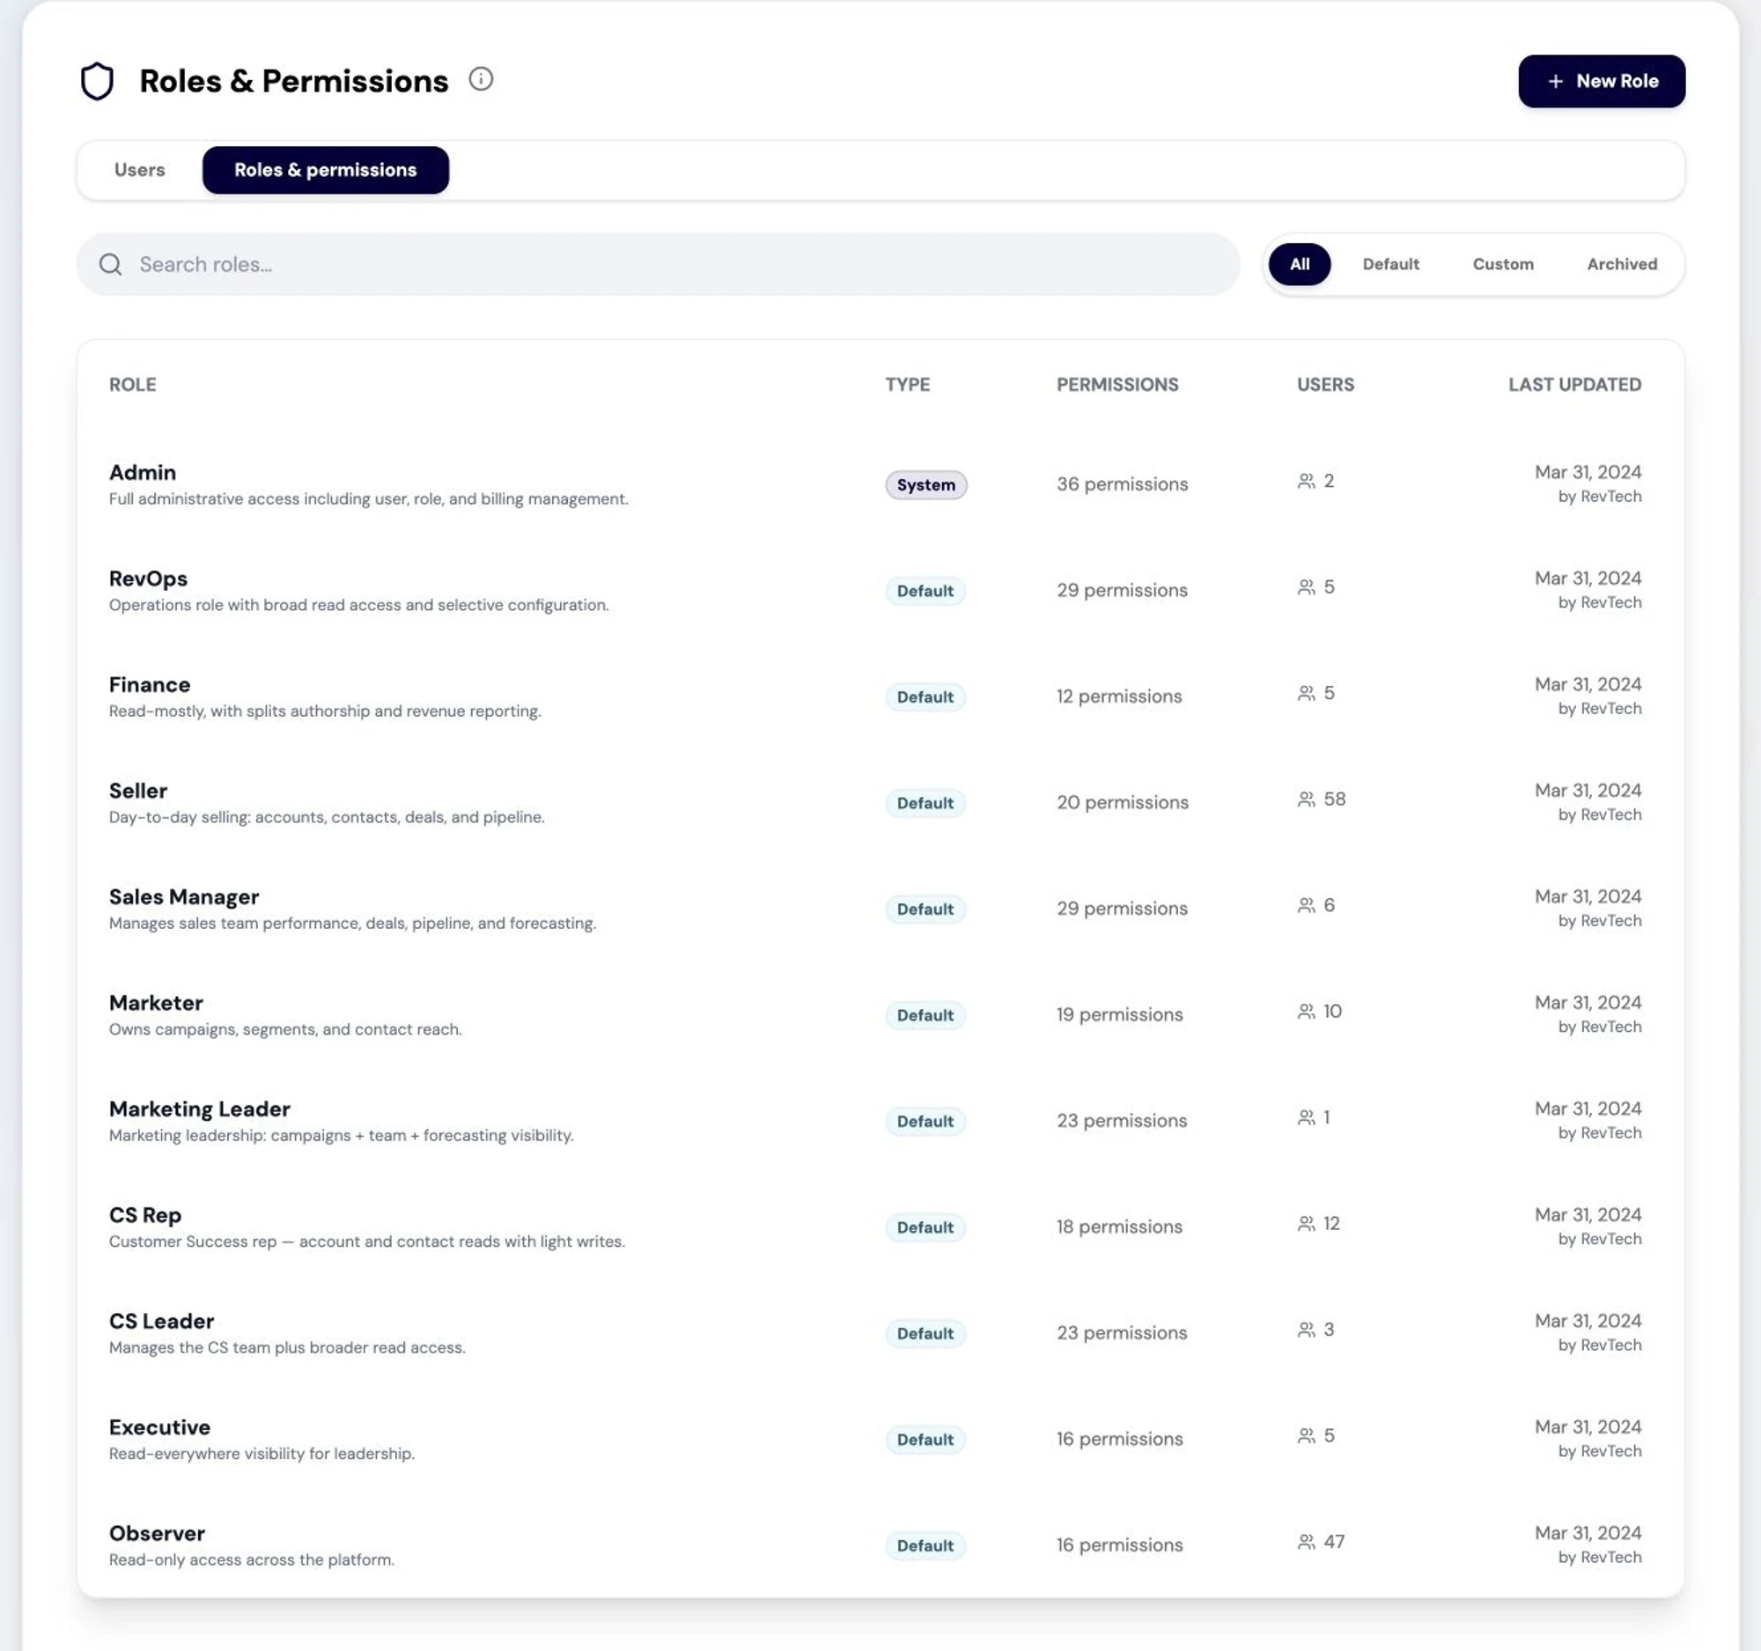
Task: Click the users icon in Seller row
Action: click(1306, 799)
